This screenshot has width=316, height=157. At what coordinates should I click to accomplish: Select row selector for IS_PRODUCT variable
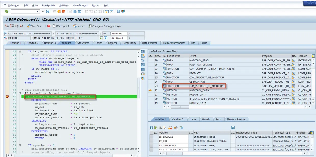151,137
